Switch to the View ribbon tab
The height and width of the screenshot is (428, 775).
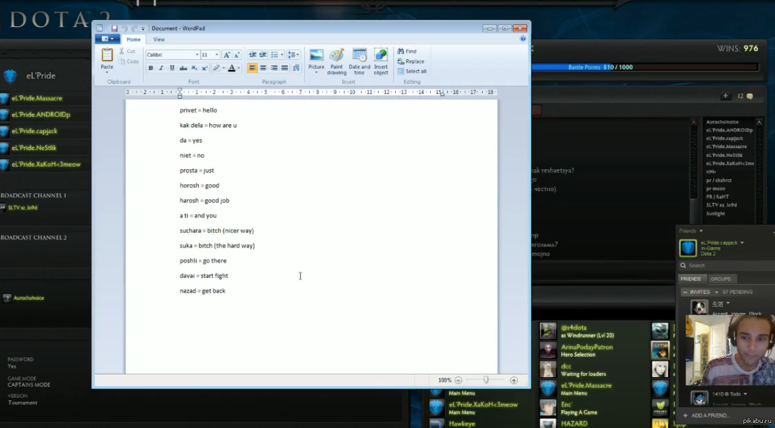[158, 39]
